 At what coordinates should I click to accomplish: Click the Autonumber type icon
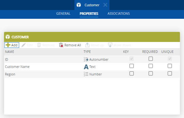(86, 59)
